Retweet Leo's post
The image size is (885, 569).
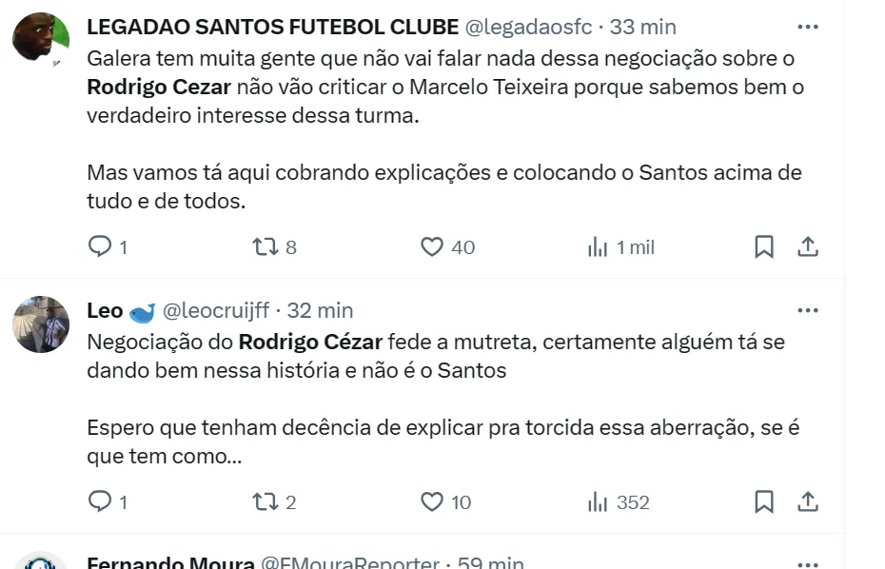[x=264, y=501]
